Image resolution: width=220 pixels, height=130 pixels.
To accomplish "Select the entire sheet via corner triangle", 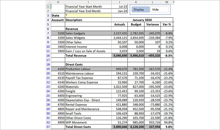I will (48, 2).
